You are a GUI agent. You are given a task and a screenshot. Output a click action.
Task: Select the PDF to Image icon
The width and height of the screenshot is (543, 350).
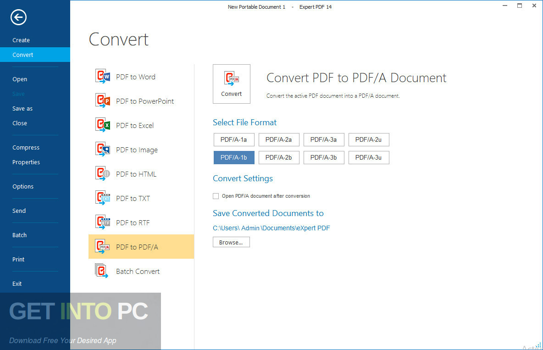tap(103, 150)
